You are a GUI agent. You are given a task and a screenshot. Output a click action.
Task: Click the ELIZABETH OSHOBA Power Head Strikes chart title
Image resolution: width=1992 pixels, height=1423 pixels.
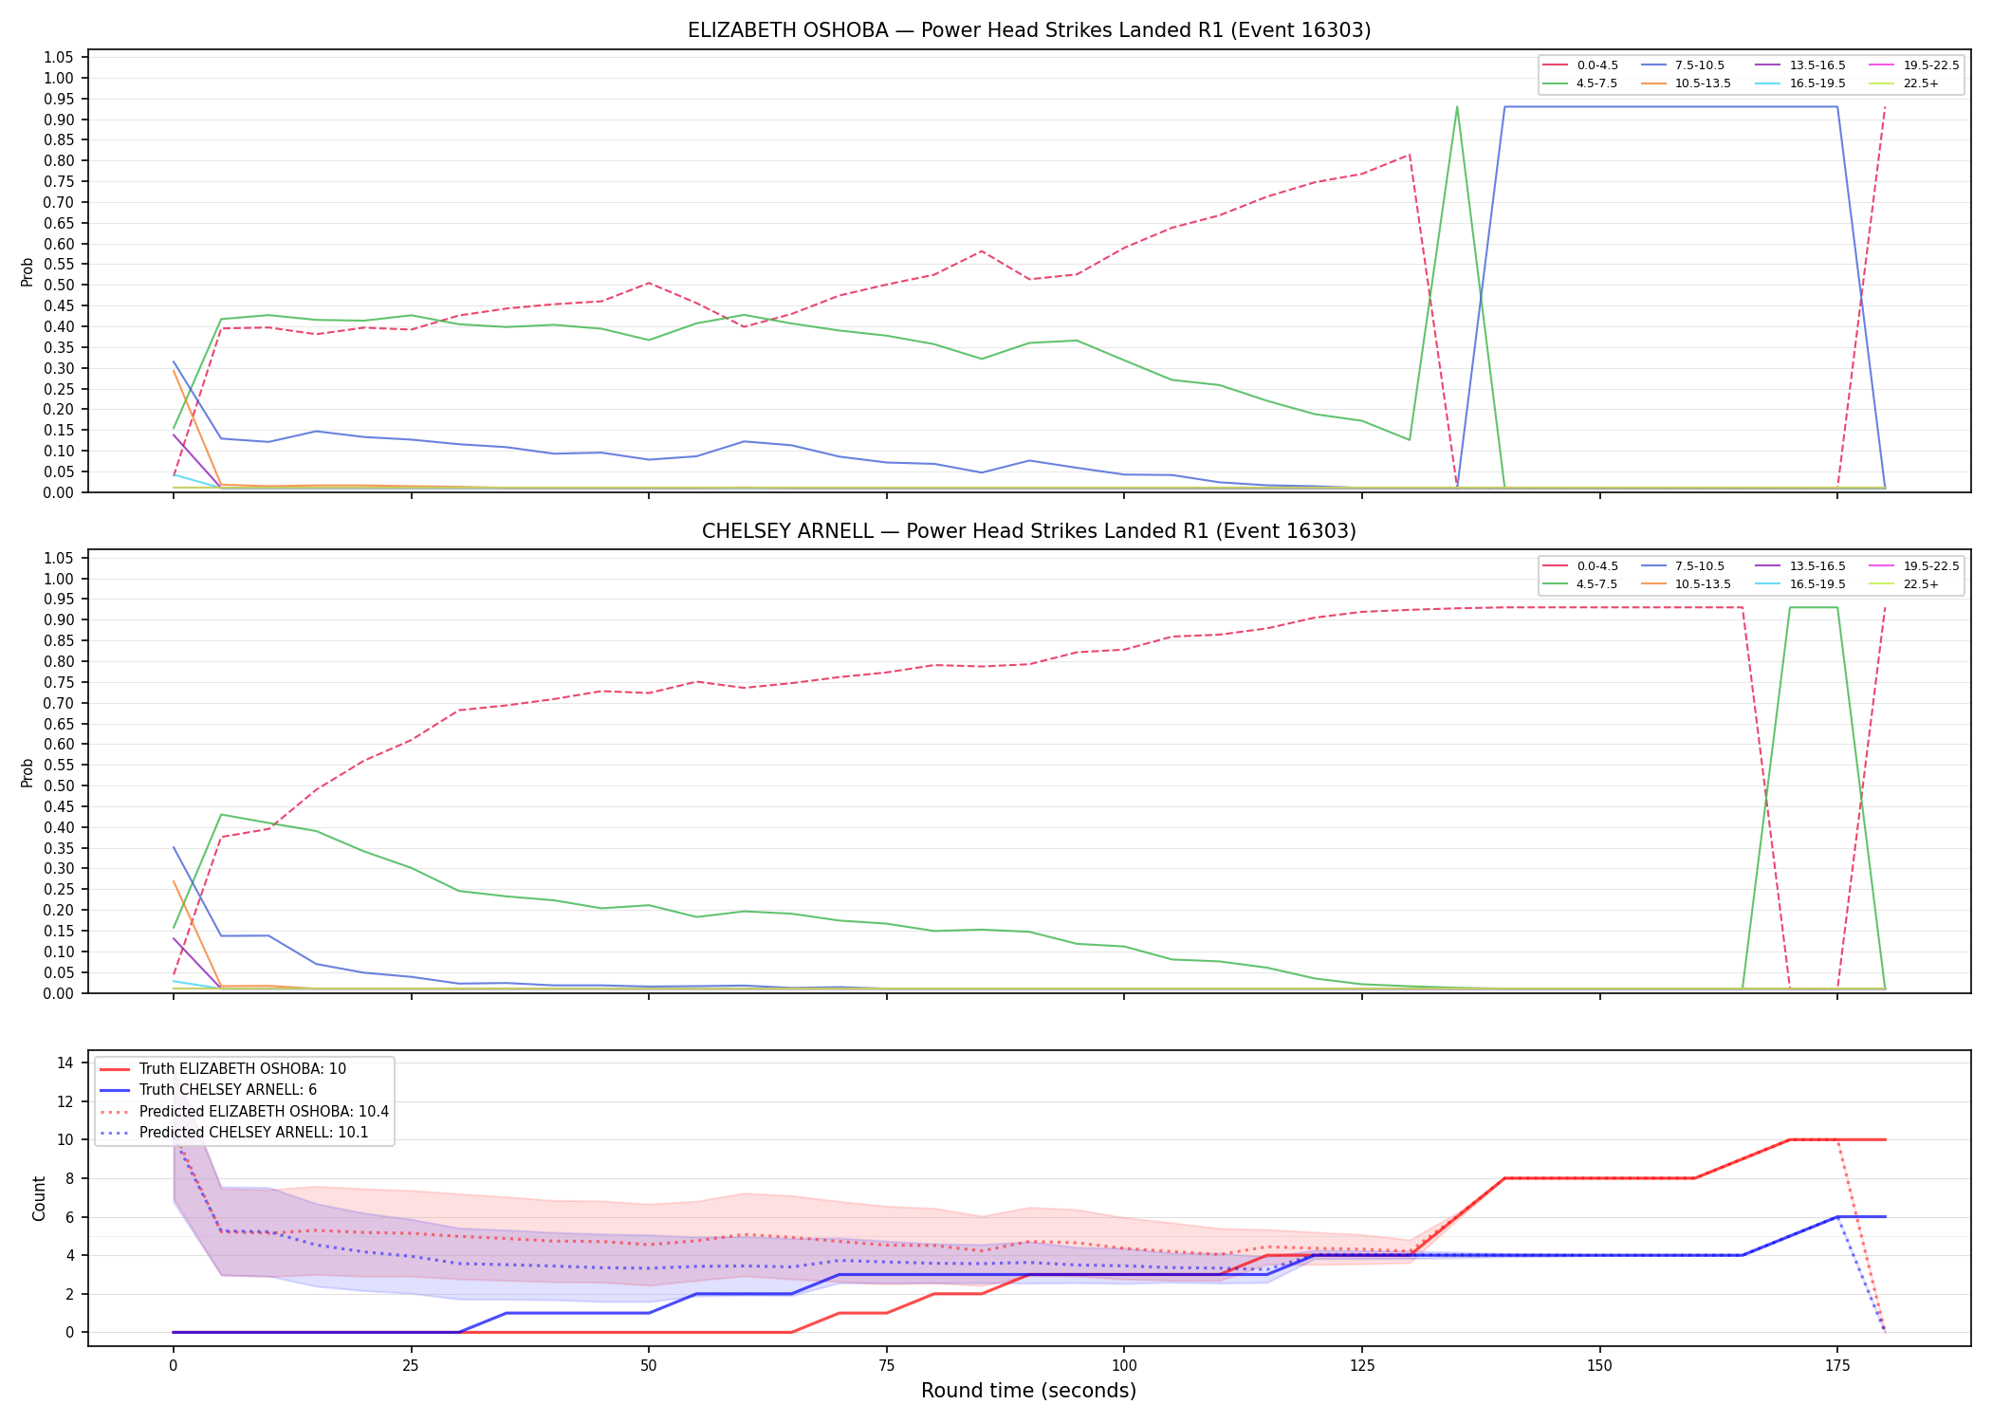[x=1029, y=30]
